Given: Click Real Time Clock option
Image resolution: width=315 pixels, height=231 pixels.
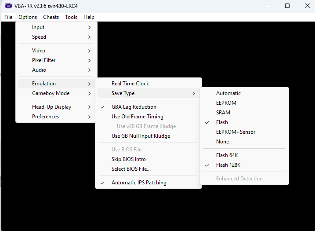Looking at the screenshot, I should (130, 84).
